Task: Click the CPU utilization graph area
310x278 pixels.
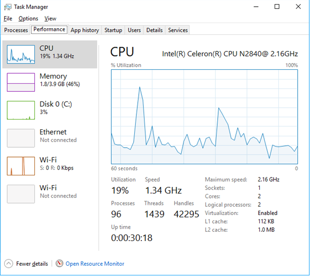Action: [204, 117]
